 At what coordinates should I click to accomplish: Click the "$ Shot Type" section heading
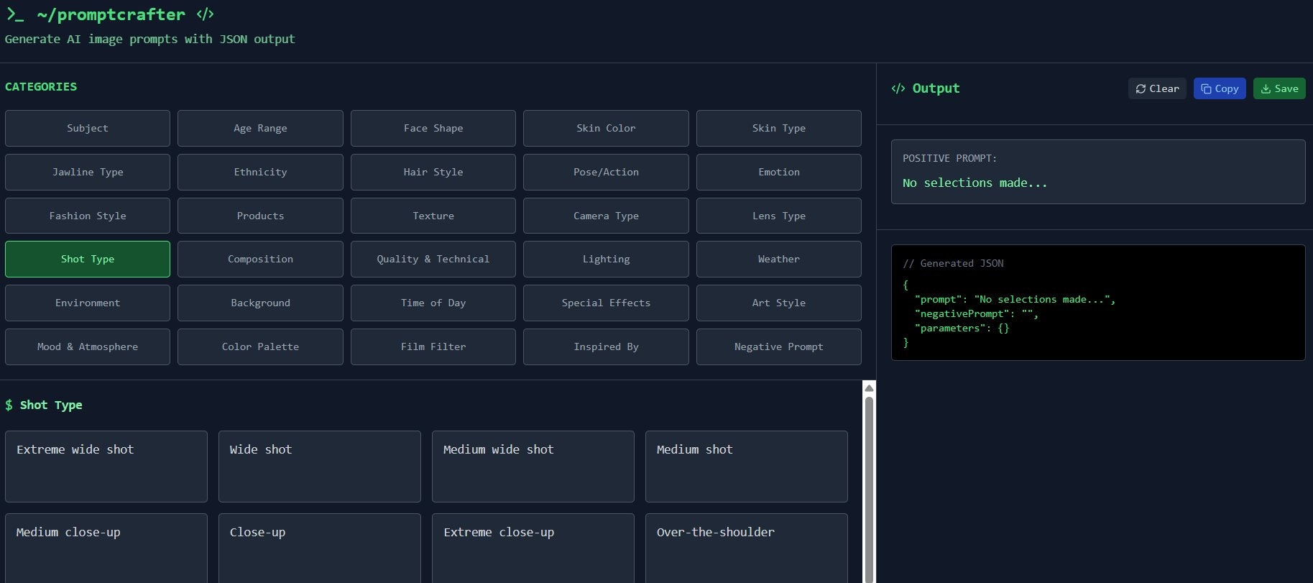tap(44, 405)
